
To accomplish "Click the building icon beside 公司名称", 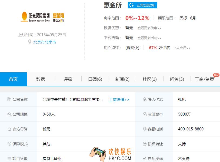I will point(9,99).
